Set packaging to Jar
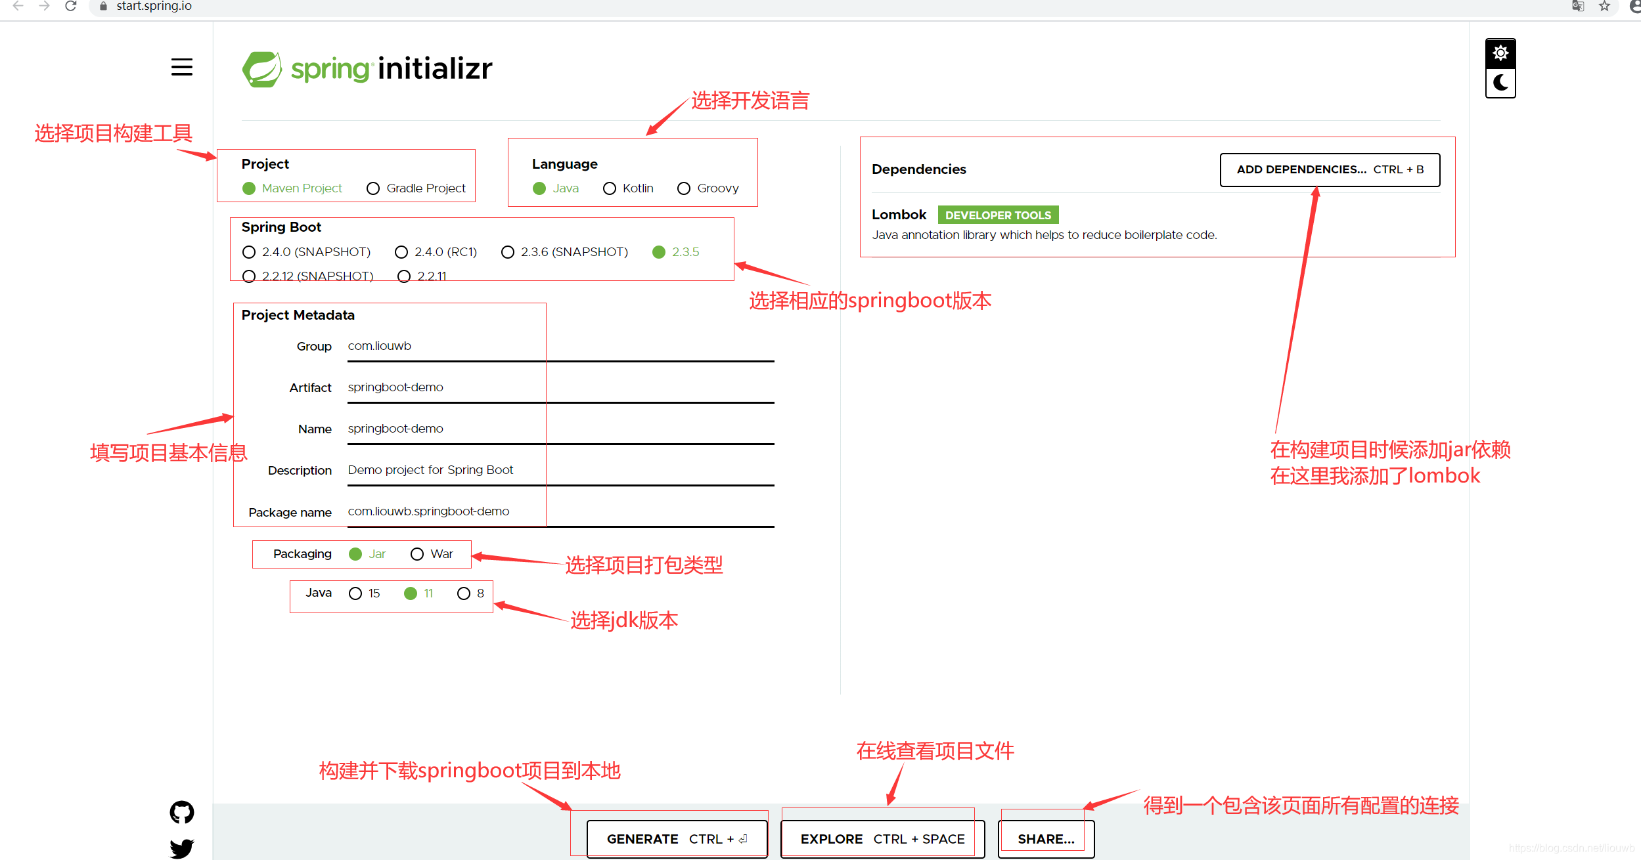The width and height of the screenshot is (1641, 860). click(x=367, y=554)
